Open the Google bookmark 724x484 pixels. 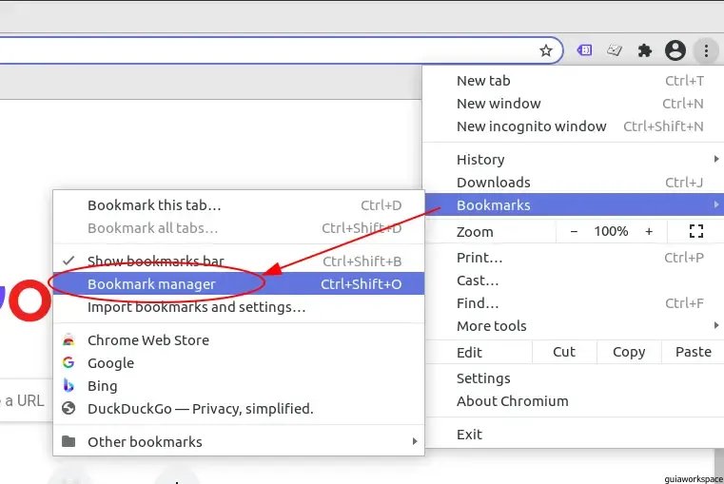point(239,363)
